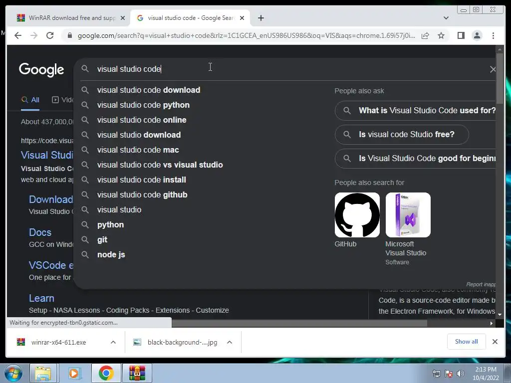This screenshot has height=383, width=511.
Task: Reload the current page
Action: (x=50, y=35)
